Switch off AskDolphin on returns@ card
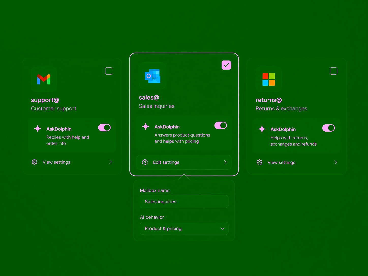Screen dimensions: 368x276 click(329, 128)
